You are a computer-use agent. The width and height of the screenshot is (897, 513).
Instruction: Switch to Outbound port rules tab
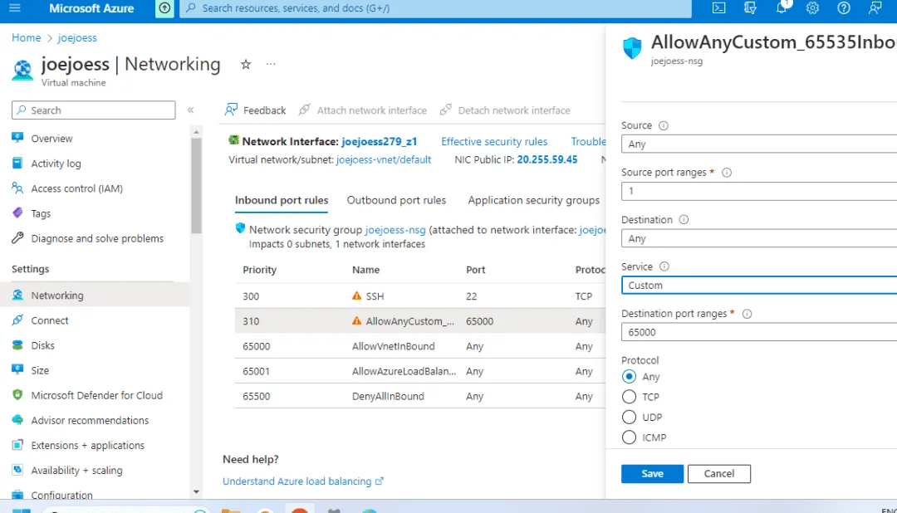(396, 200)
